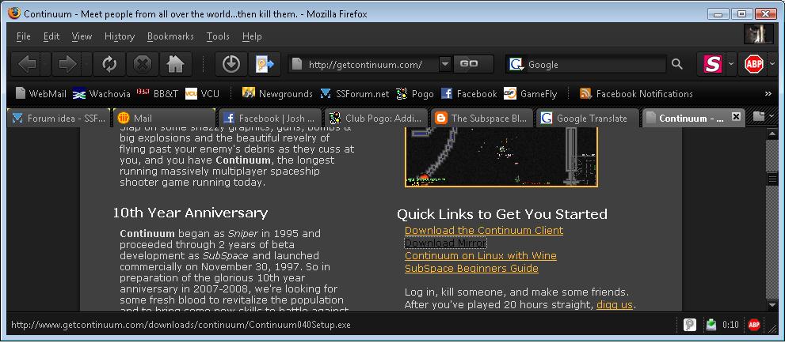Open the Adblock Plus toolbar dropdown arrow
This screenshot has height=343, width=785.
(772, 64)
